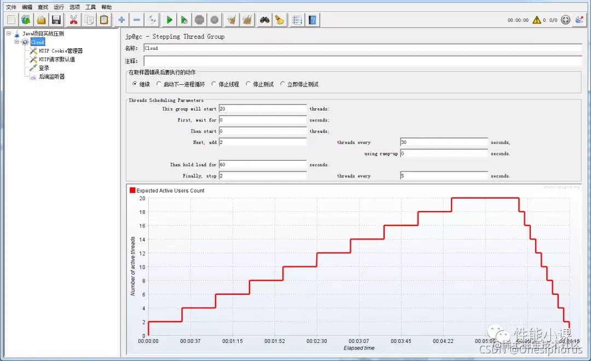This screenshot has width=591, height=361.
Task: Click the Cut scissors icon
Action: pyautogui.click(x=73, y=20)
